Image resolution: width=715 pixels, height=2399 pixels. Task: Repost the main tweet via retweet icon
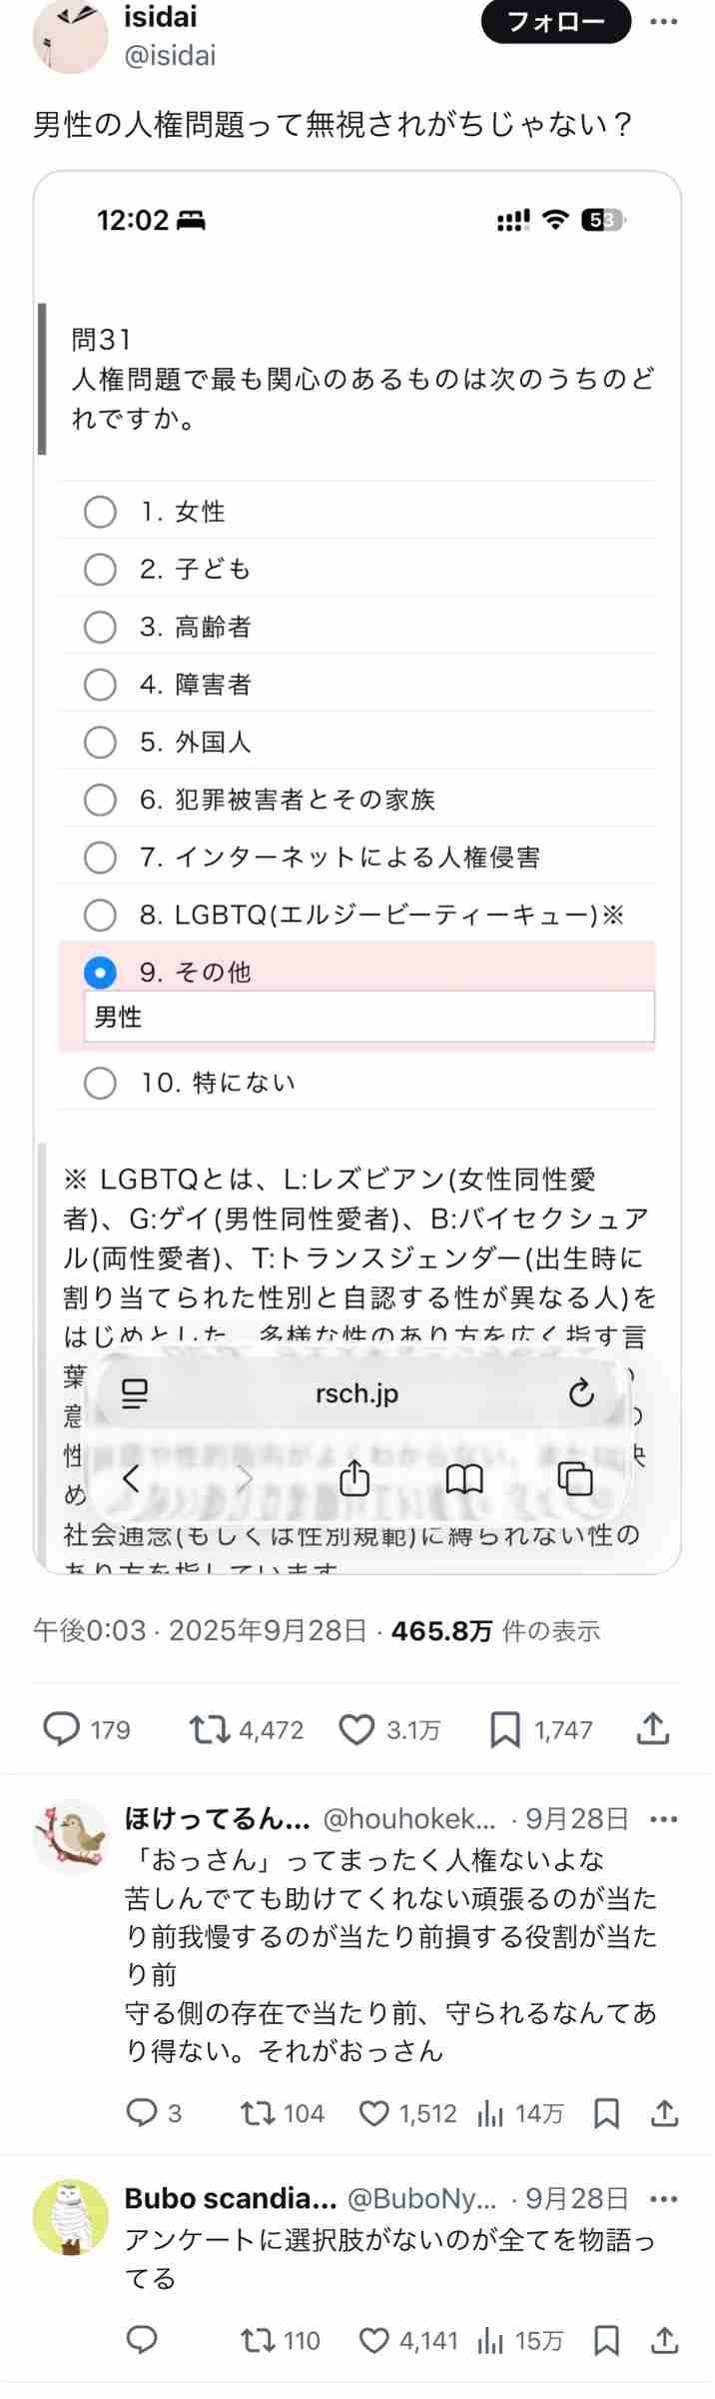click(x=210, y=1729)
